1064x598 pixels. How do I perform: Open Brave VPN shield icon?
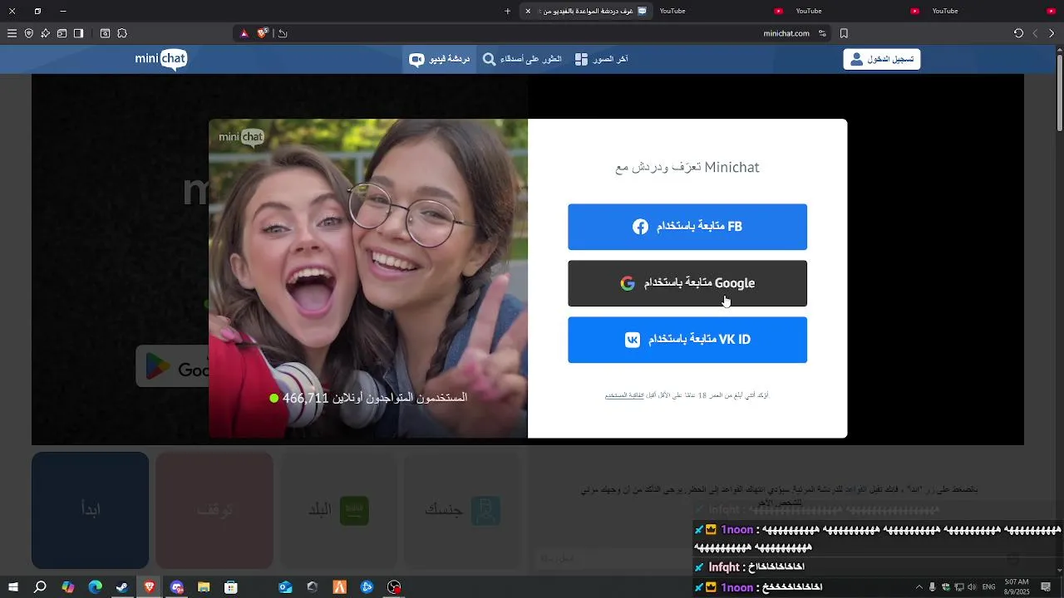(28, 33)
